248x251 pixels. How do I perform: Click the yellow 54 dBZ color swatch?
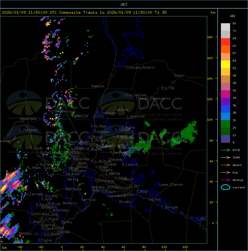pyautogui.click(x=225, y=64)
